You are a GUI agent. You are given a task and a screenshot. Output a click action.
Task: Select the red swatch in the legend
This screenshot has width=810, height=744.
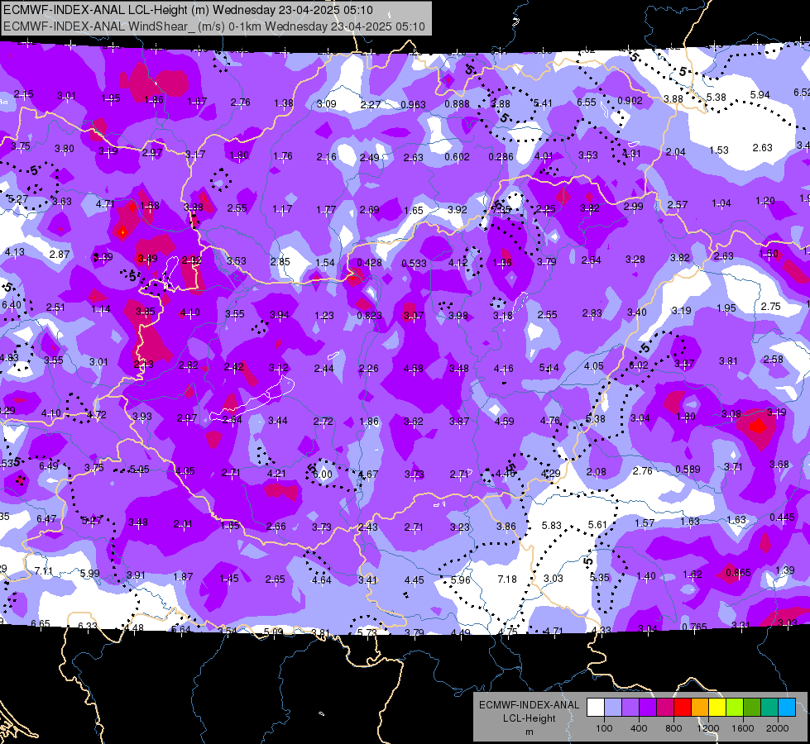point(682,708)
